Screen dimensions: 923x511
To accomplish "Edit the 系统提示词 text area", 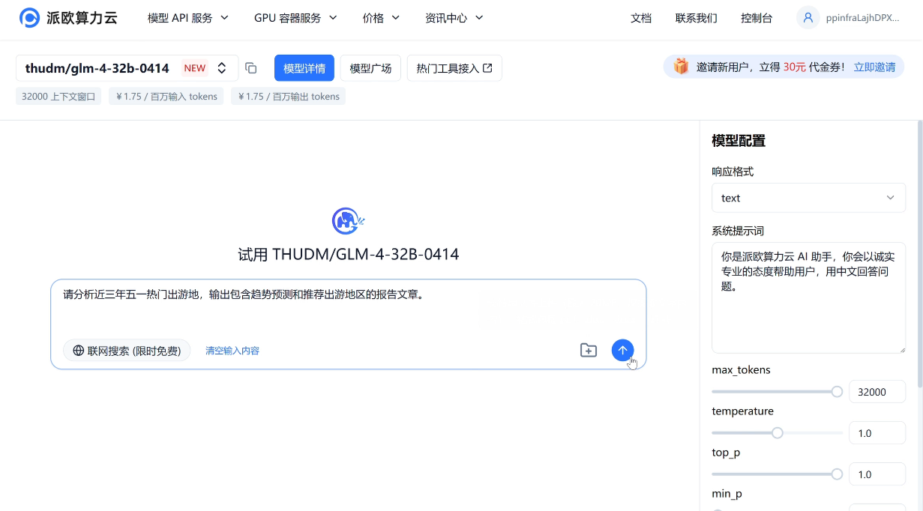I will pyautogui.click(x=808, y=297).
